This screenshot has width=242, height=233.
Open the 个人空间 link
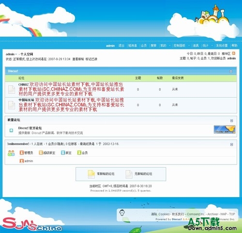coord(27,54)
